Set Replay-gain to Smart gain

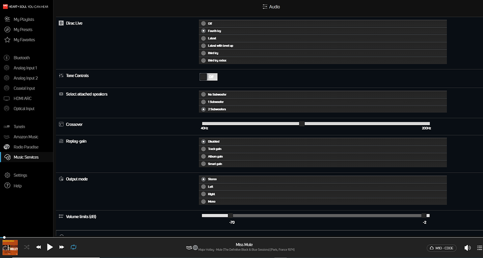point(323,164)
